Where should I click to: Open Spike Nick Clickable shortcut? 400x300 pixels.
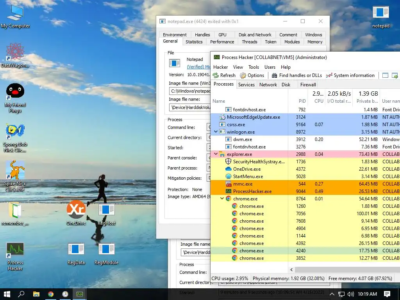[x=15, y=176]
